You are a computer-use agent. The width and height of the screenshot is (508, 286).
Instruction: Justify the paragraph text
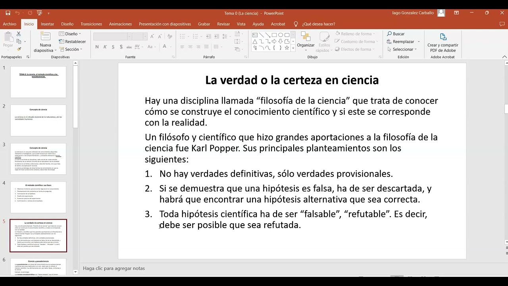tap(206, 47)
